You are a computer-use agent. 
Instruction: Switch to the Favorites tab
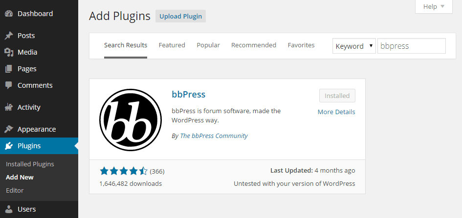tap(301, 45)
